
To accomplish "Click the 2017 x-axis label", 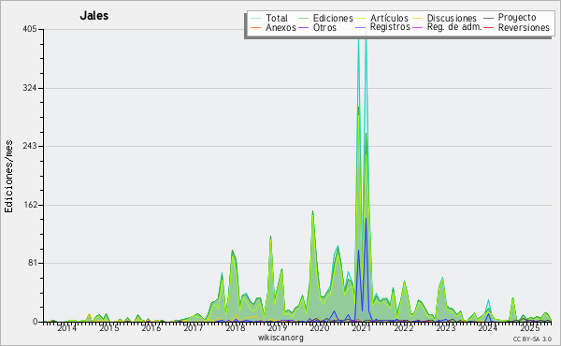I will pos(194,328).
